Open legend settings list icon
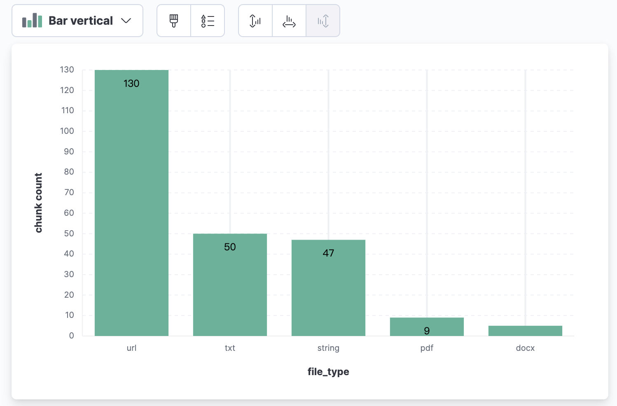 pos(208,21)
